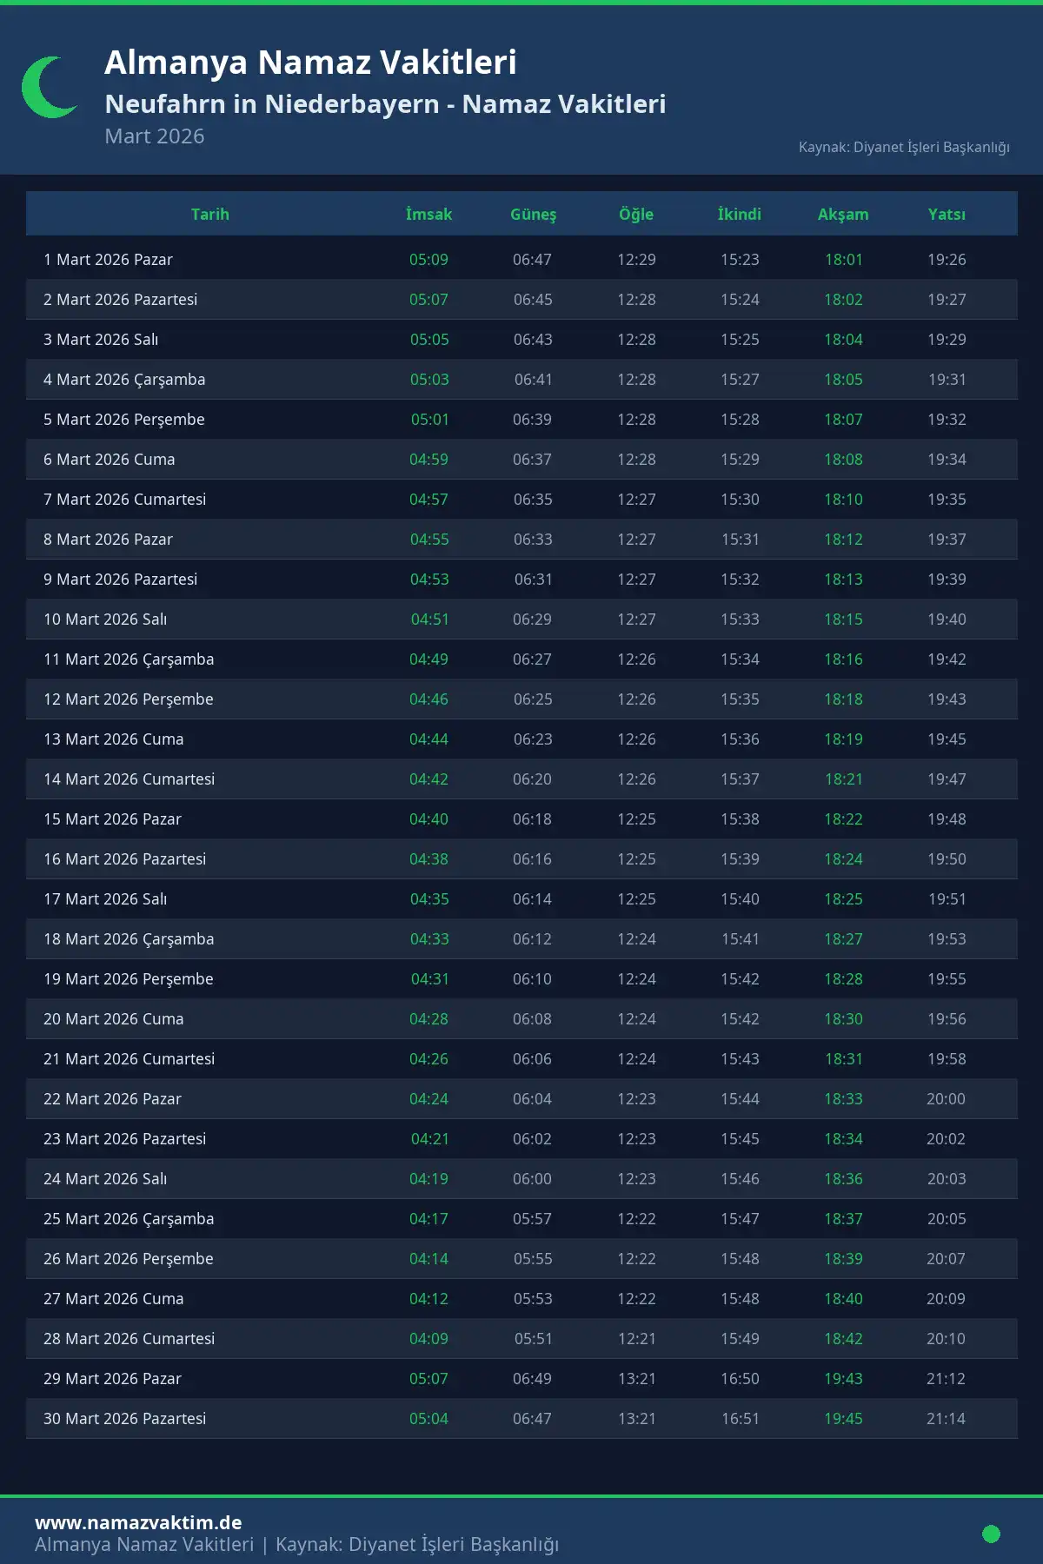Select the Öğle column header
The height and width of the screenshot is (1564, 1043).
pyautogui.click(x=636, y=214)
